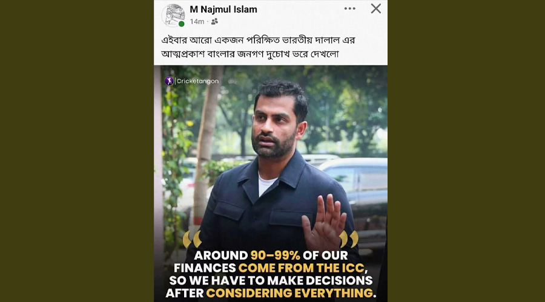Click the CONSIDERING EVERYTHING yellow text
This screenshot has height=302, width=545.
[289, 294]
